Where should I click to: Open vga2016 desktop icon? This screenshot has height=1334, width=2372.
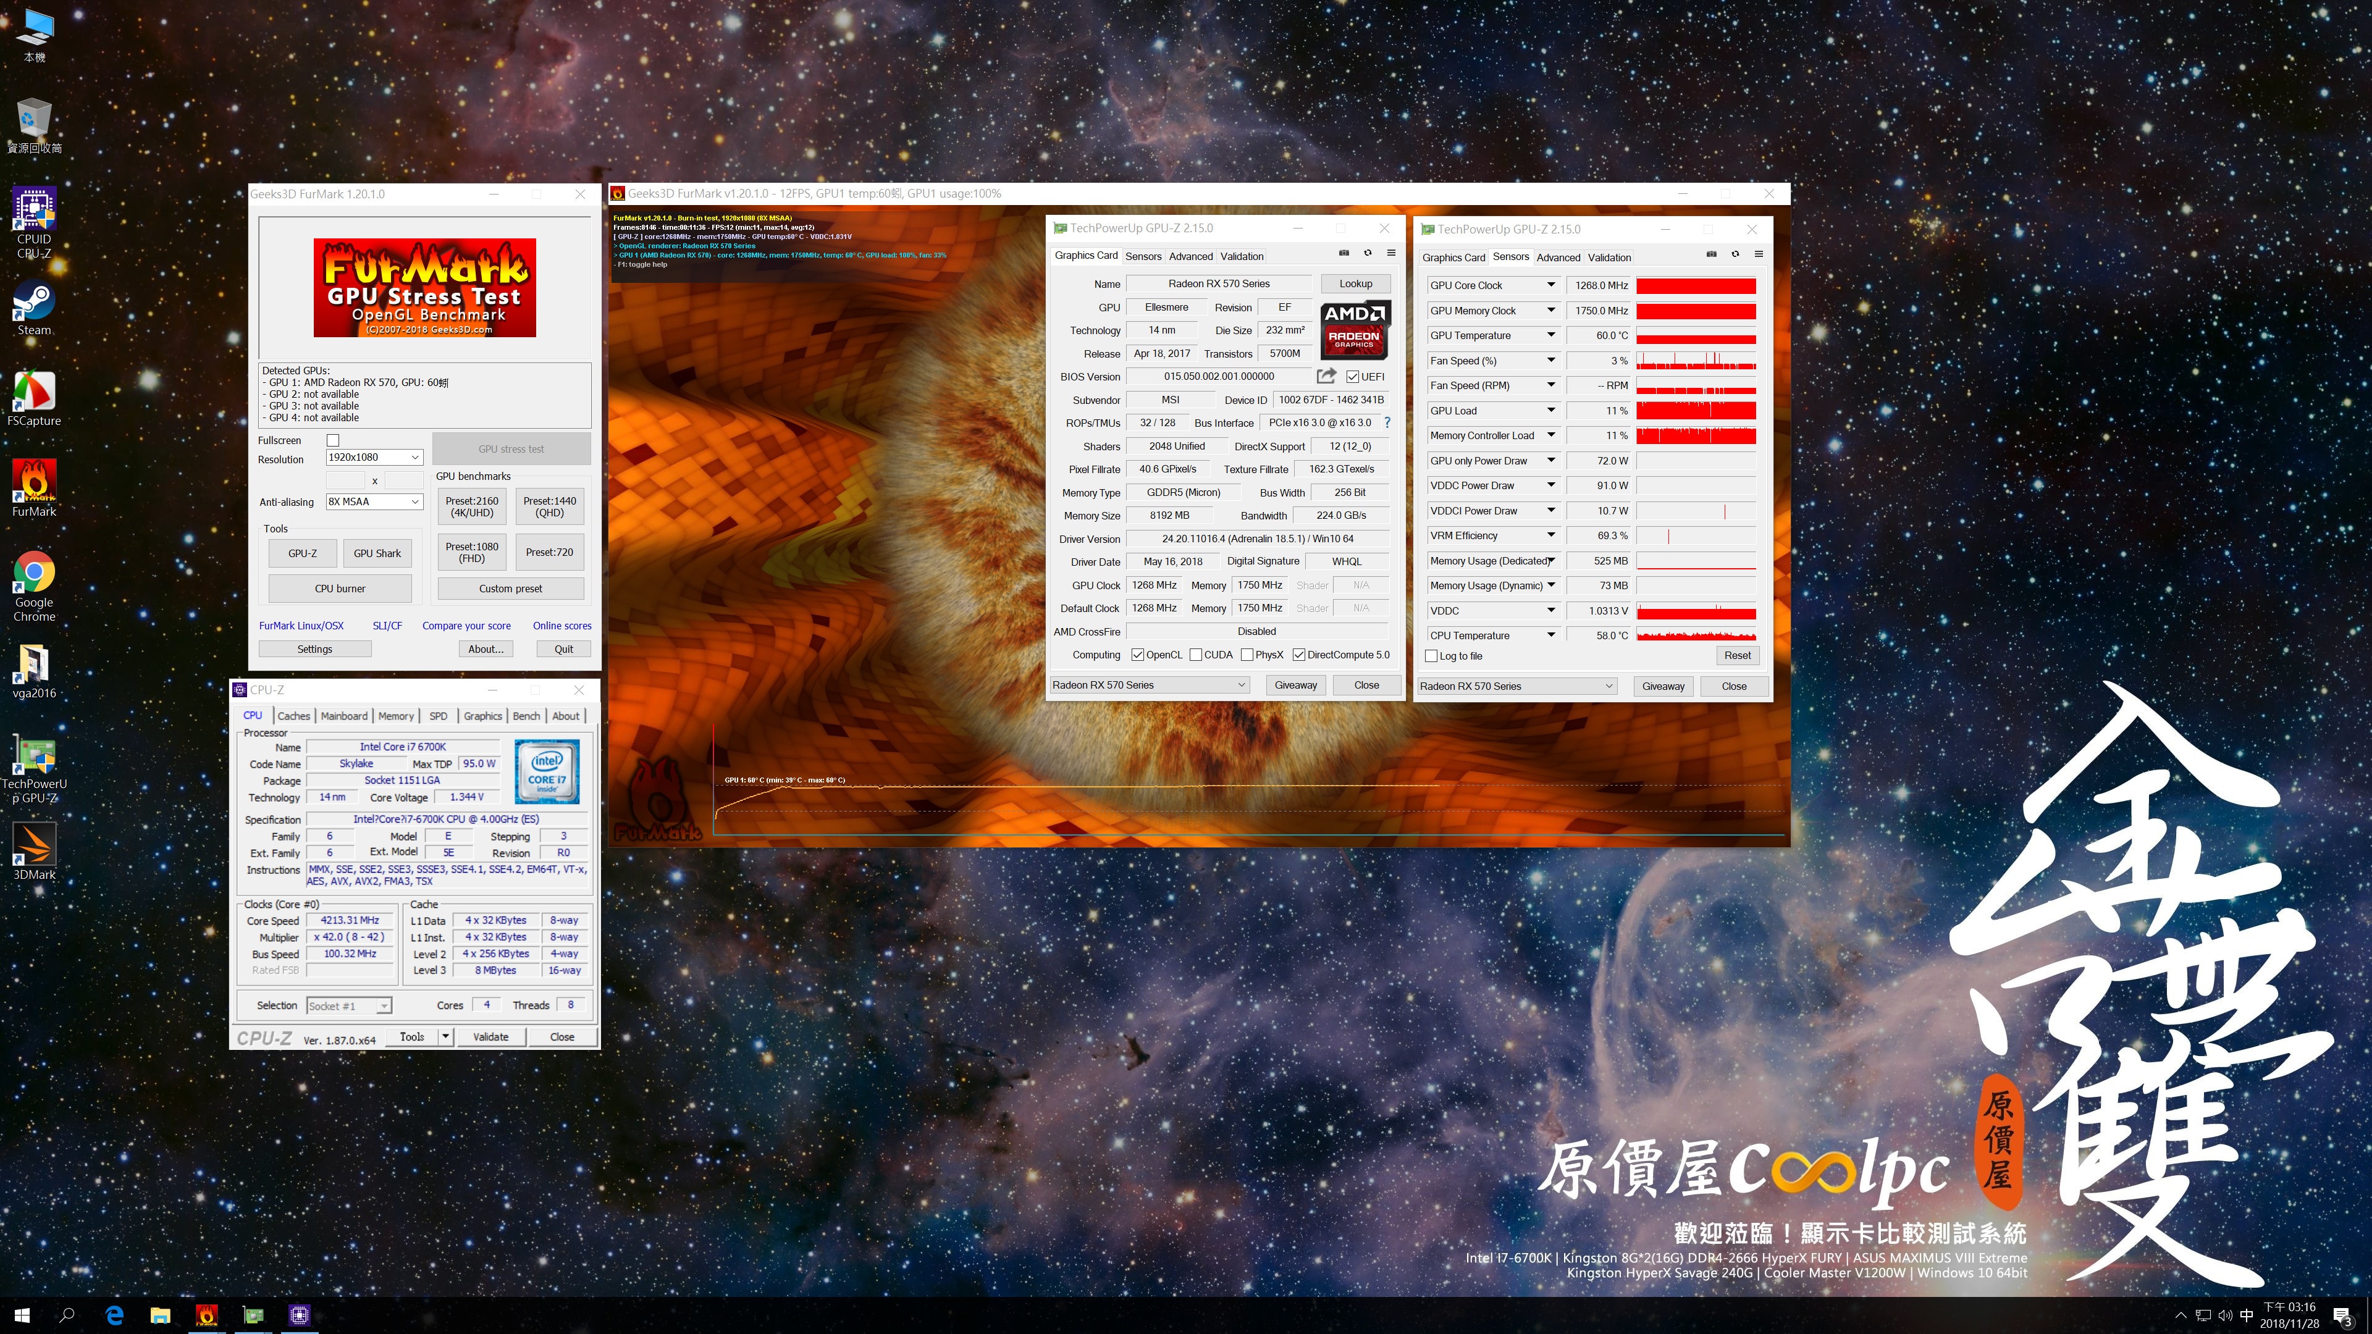click(34, 671)
